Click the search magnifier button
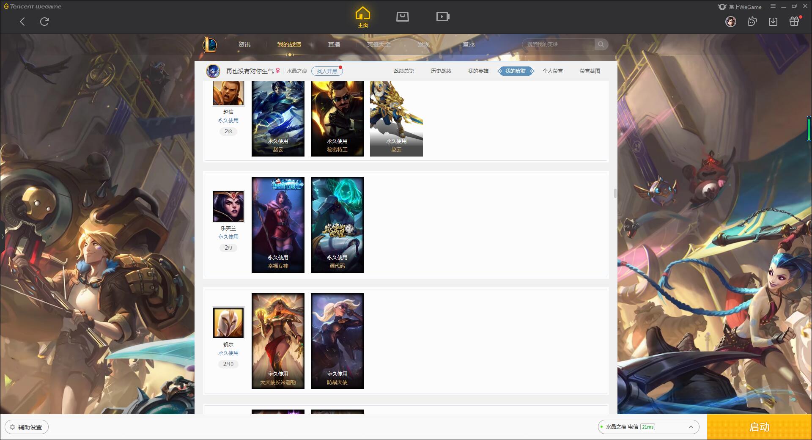 pyautogui.click(x=601, y=44)
